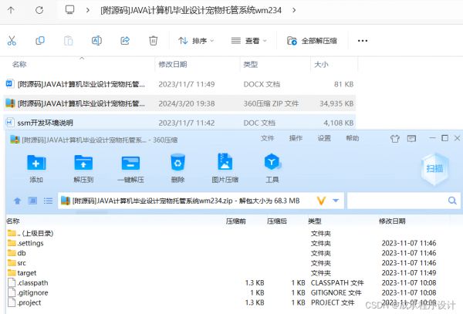
Task: Click 全部解压缩 extract all button
Action: pos(312,41)
